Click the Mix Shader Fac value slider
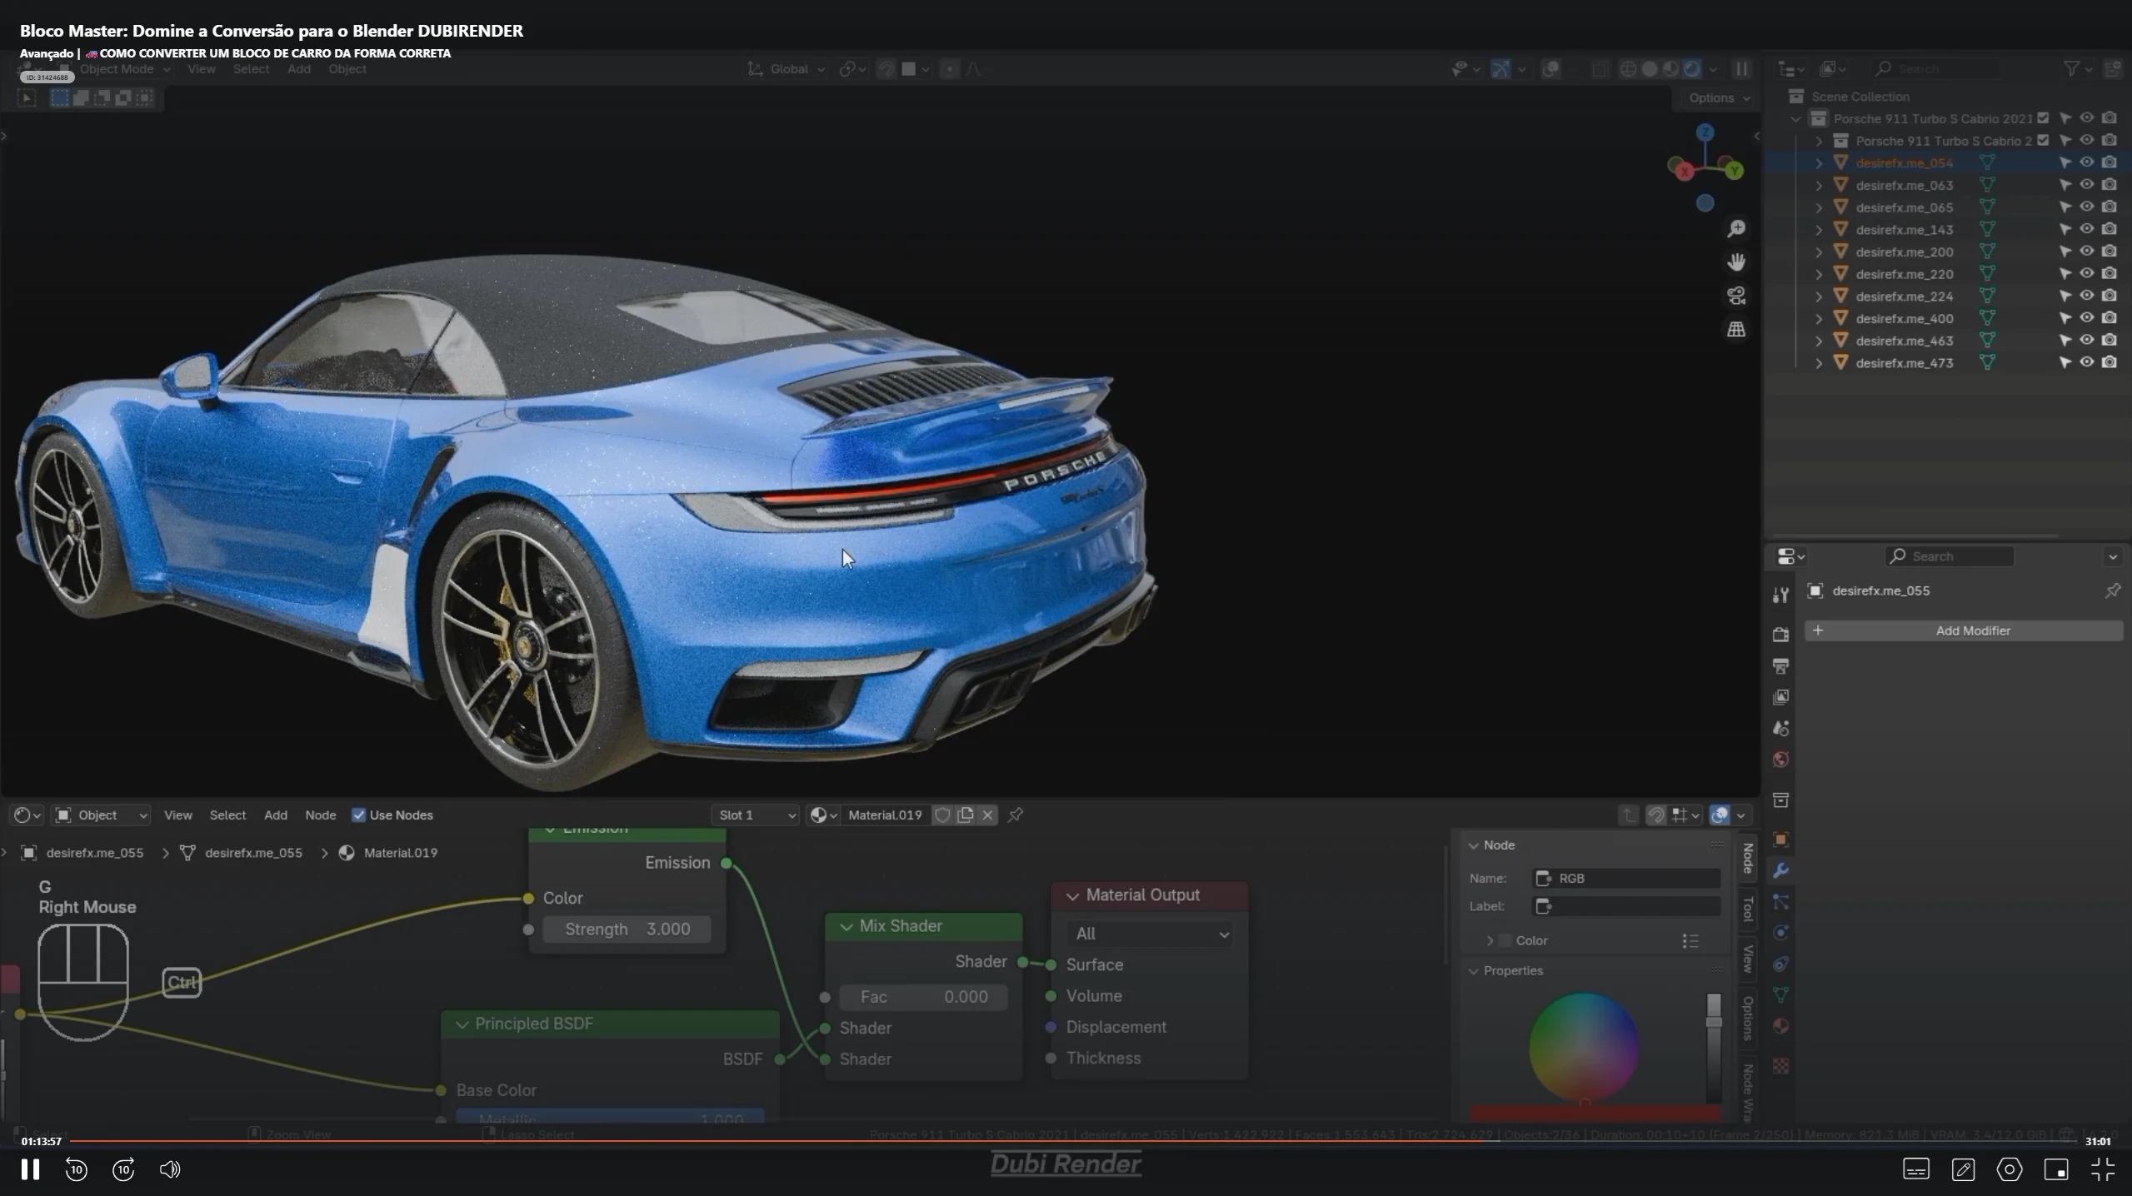 click(x=923, y=997)
